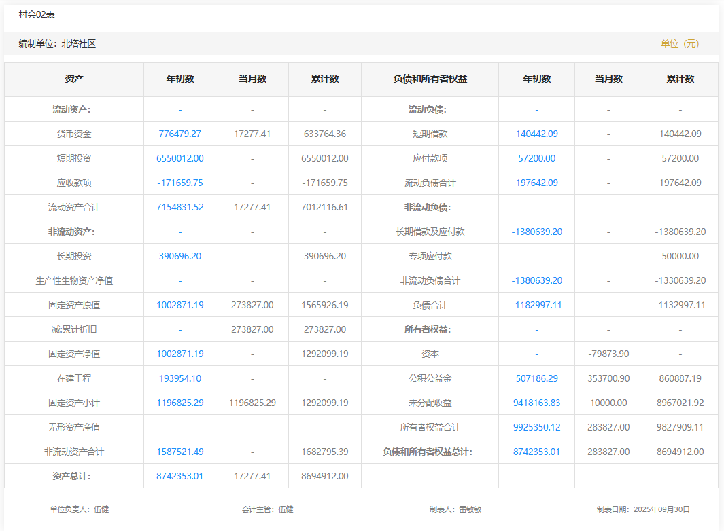This screenshot has width=724, height=531.
Task: Click 固定资产原值 年初数 link
Action: (x=179, y=305)
